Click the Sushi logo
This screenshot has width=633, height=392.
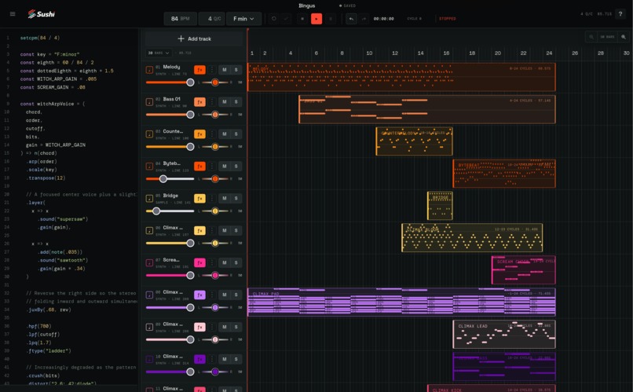[x=41, y=14]
